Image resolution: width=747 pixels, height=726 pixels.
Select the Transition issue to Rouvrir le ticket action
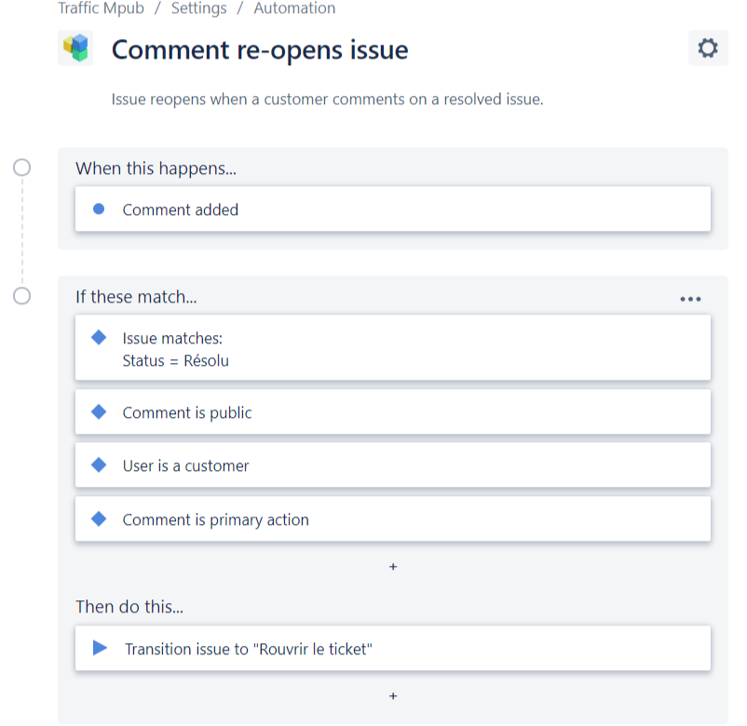(x=391, y=649)
